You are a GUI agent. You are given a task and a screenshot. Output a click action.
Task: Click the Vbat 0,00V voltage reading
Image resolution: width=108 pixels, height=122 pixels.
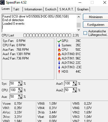[x=47, y=117]
